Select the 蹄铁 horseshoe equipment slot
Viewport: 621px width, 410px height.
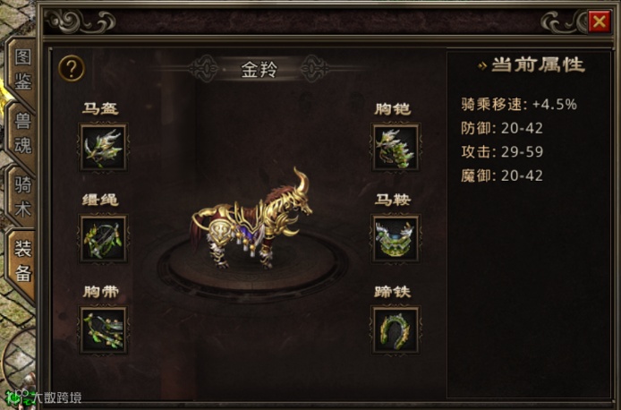396,330
